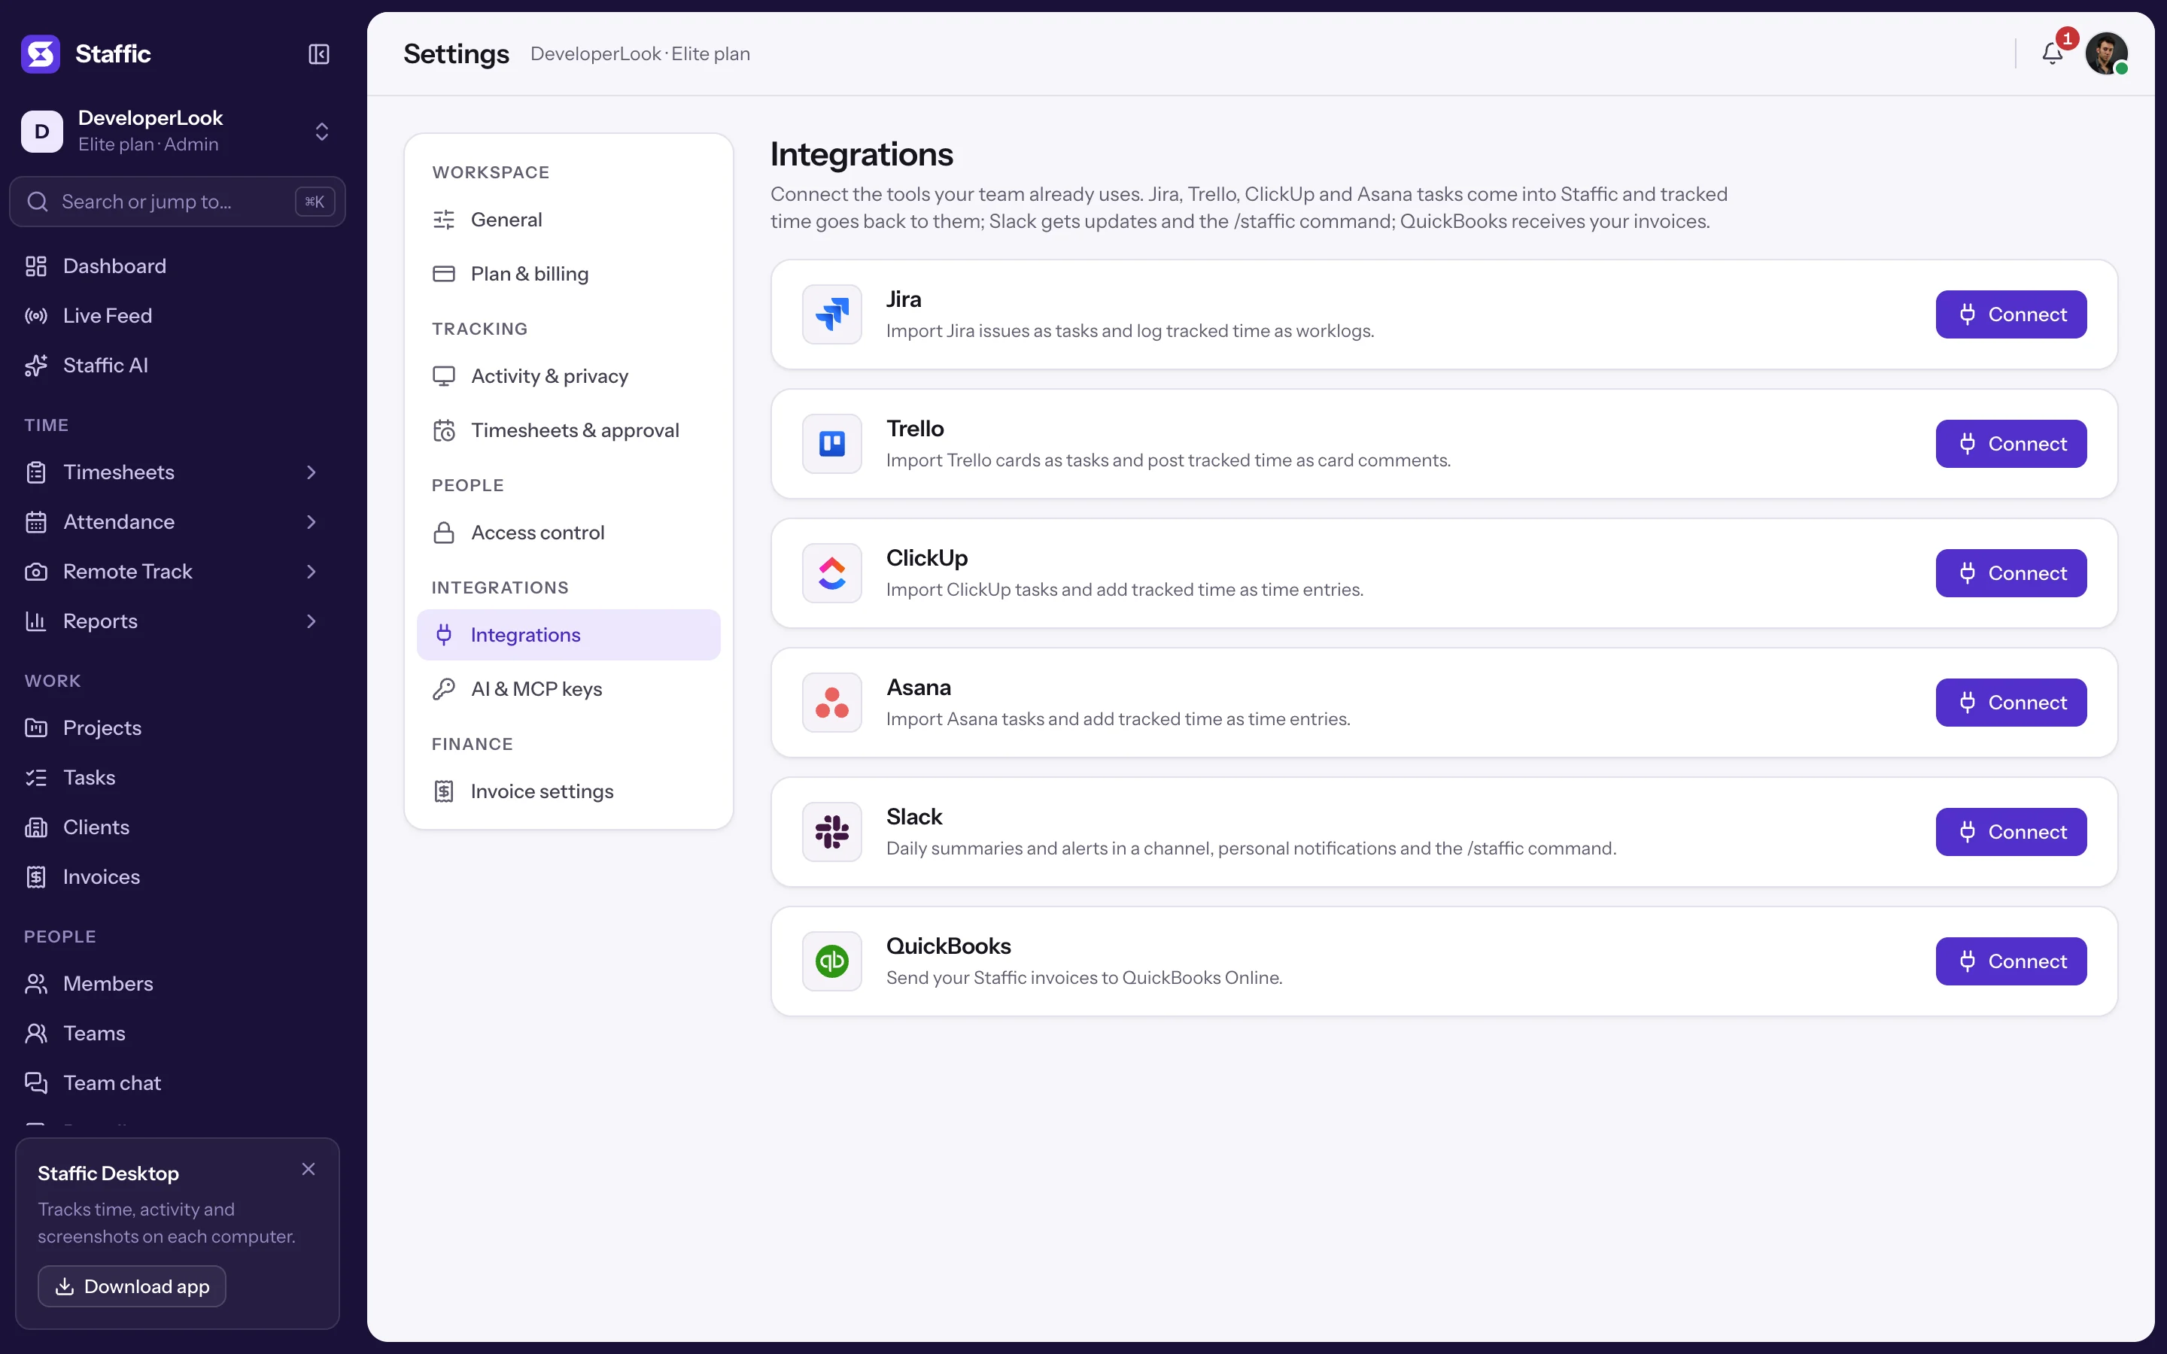Open Staffic AI from sidebar

click(x=178, y=366)
